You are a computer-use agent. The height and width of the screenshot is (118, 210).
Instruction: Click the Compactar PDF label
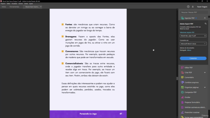[190, 92]
